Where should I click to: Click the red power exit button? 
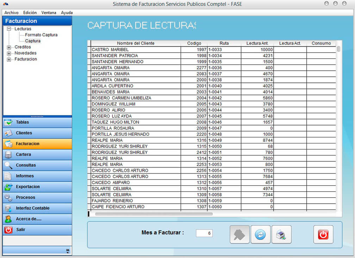pyautogui.click(x=323, y=234)
